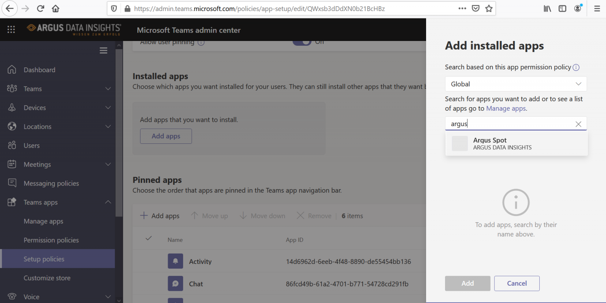Collapse sidebar with hamburger menu icon

103,50
